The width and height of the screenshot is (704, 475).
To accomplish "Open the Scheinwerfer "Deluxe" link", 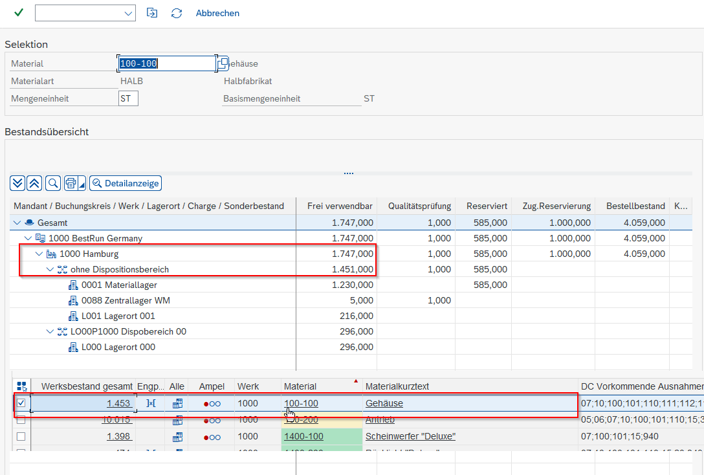I will click(410, 437).
